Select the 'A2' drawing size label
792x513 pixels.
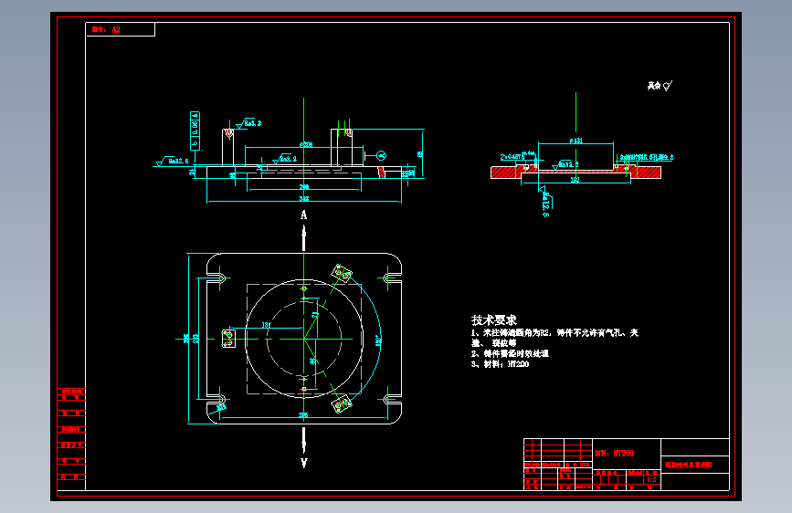coord(116,30)
